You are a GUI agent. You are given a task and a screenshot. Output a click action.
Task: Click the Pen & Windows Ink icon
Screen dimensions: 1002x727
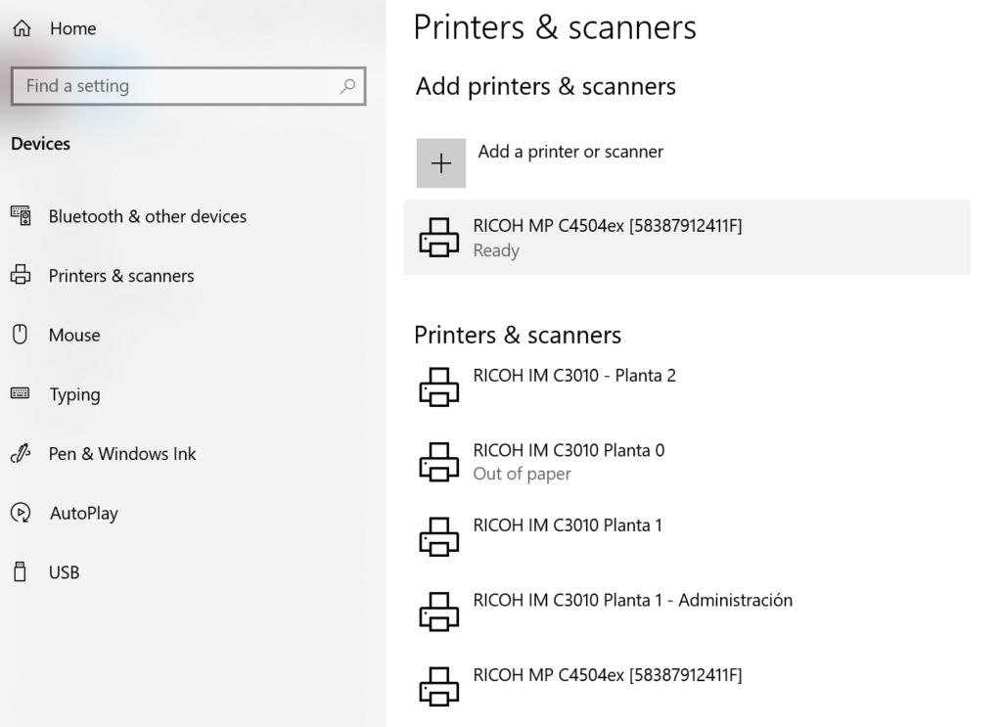click(x=20, y=454)
